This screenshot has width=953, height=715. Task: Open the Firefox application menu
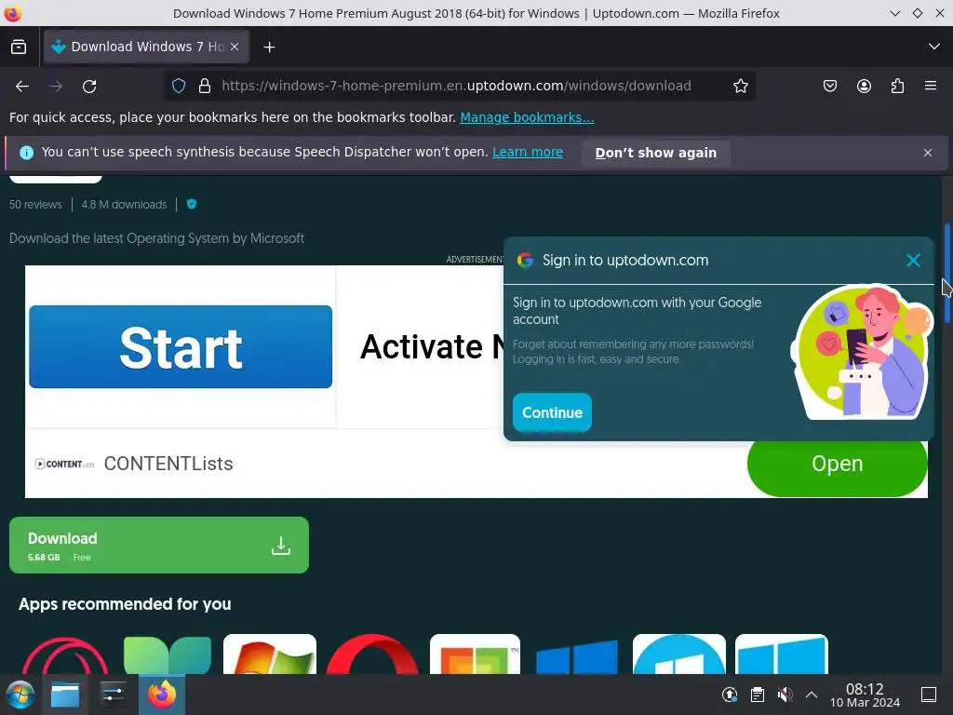tap(931, 86)
